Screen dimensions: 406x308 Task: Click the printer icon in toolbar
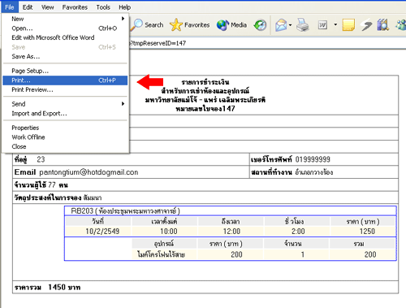click(x=302, y=25)
